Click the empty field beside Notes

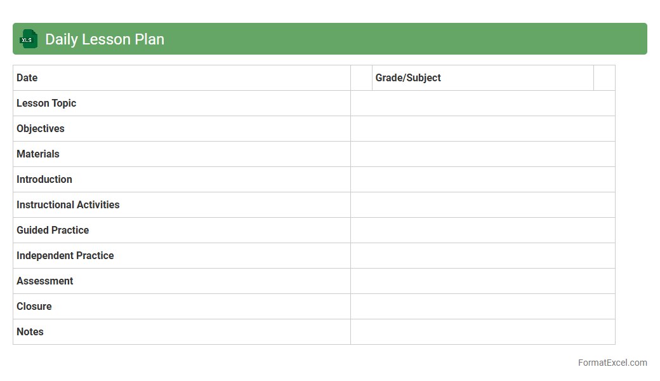pos(482,332)
